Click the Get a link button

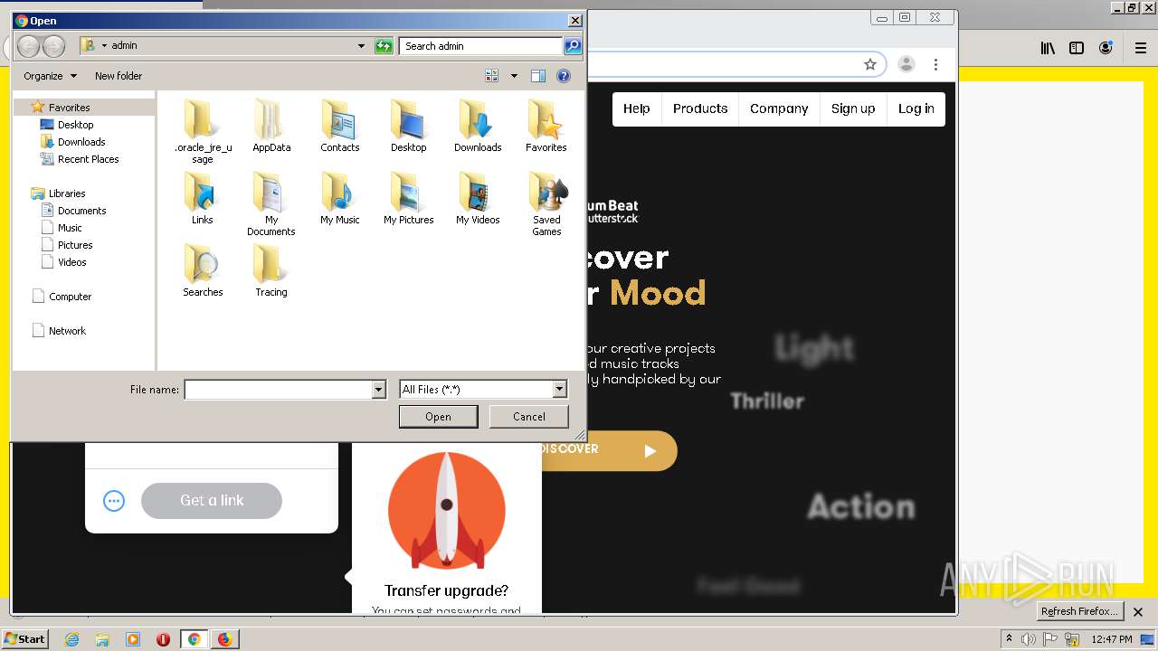pyautogui.click(x=212, y=501)
